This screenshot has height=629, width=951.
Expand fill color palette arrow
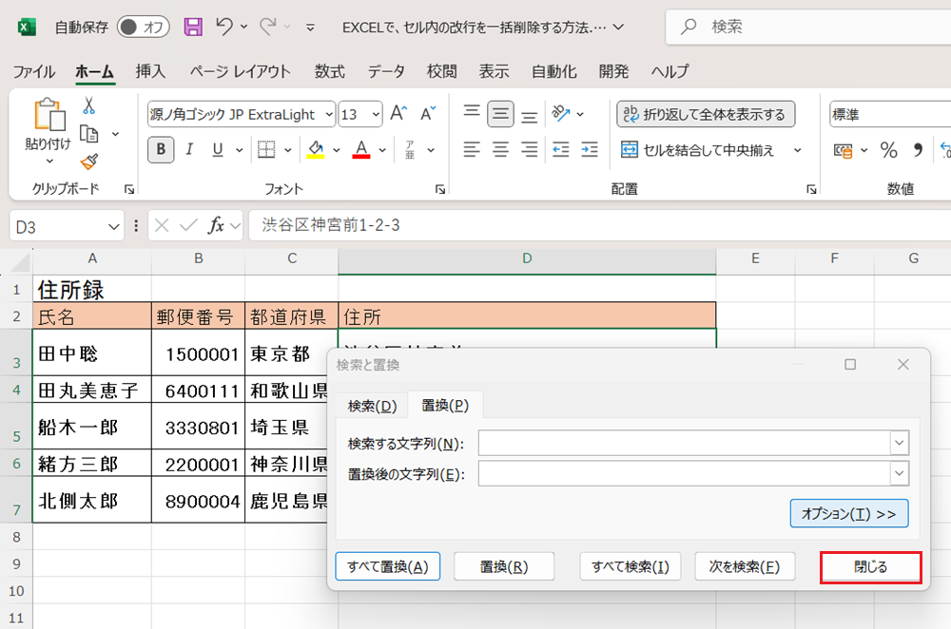337,150
